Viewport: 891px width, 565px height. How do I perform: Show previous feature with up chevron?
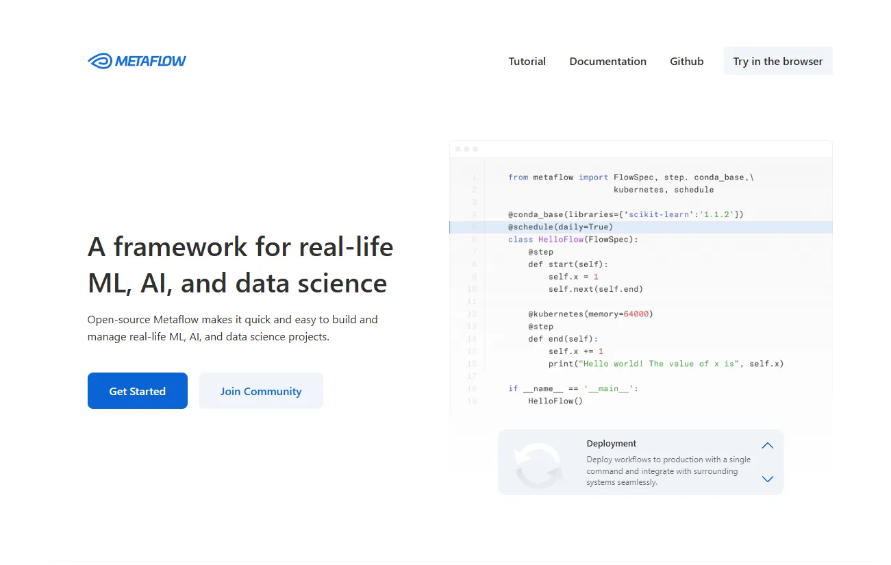coord(768,445)
